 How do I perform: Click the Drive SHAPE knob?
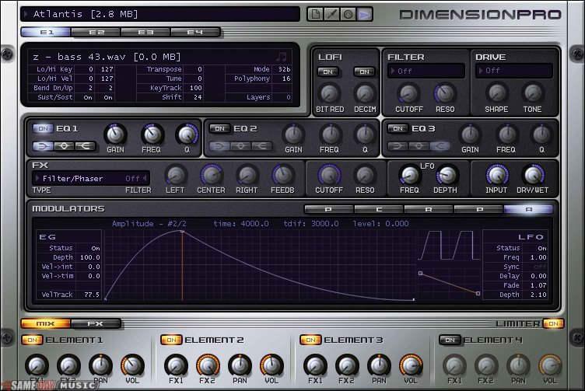coord(496,93)
